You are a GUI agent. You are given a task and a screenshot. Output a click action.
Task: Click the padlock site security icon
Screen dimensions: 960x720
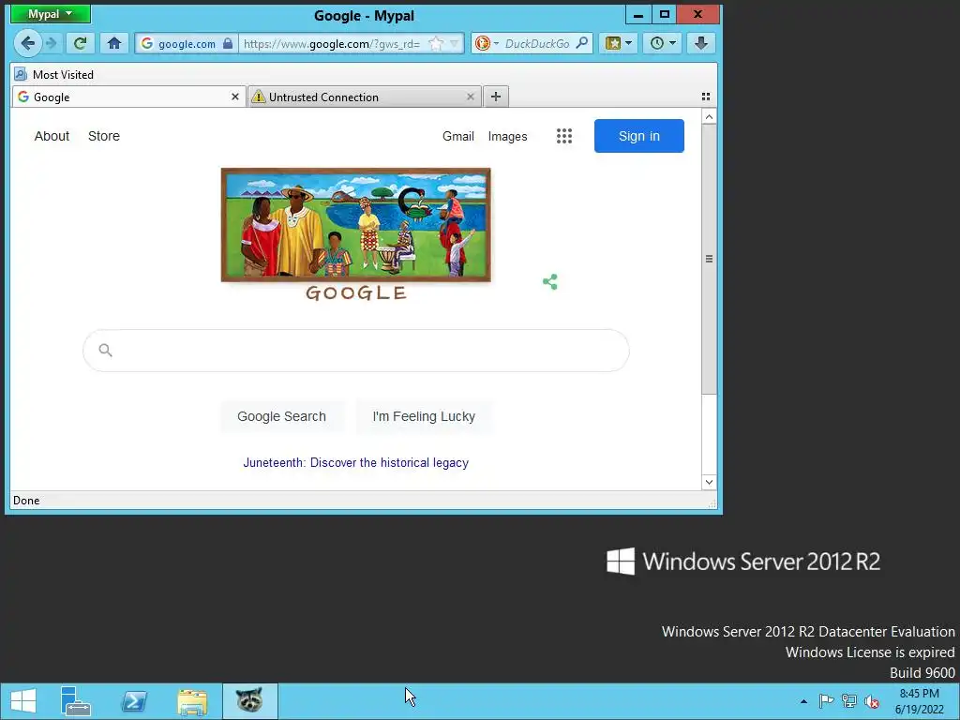228,43
